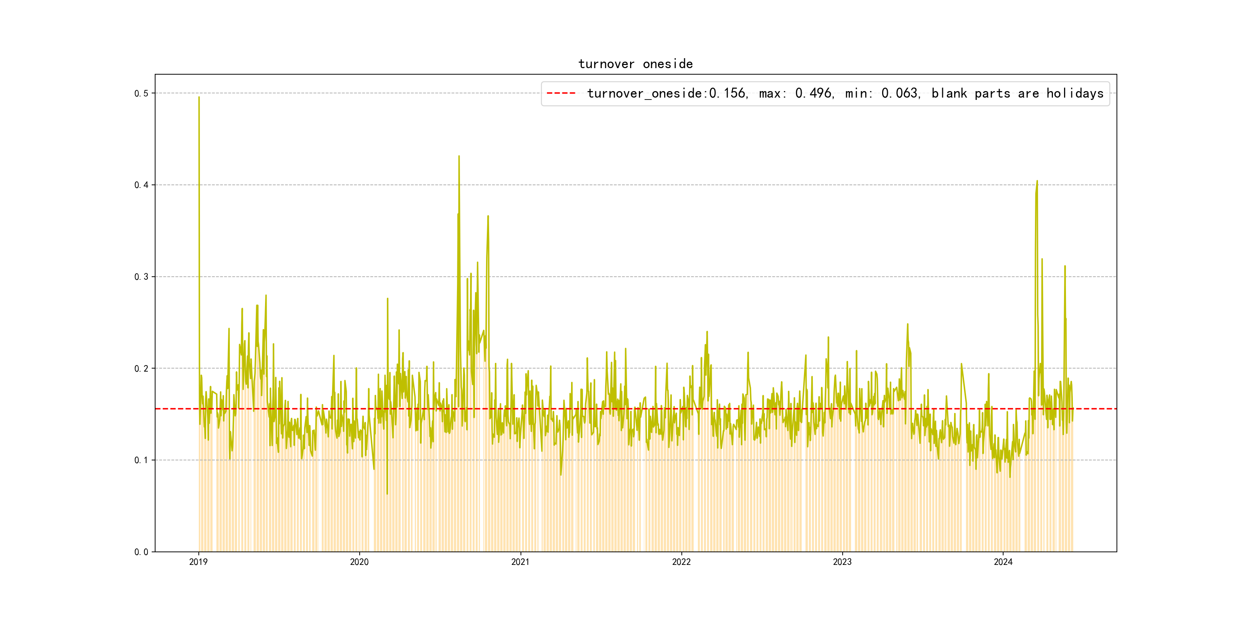Click the late-2020 spike peak near 0.37

pos(488,216)
